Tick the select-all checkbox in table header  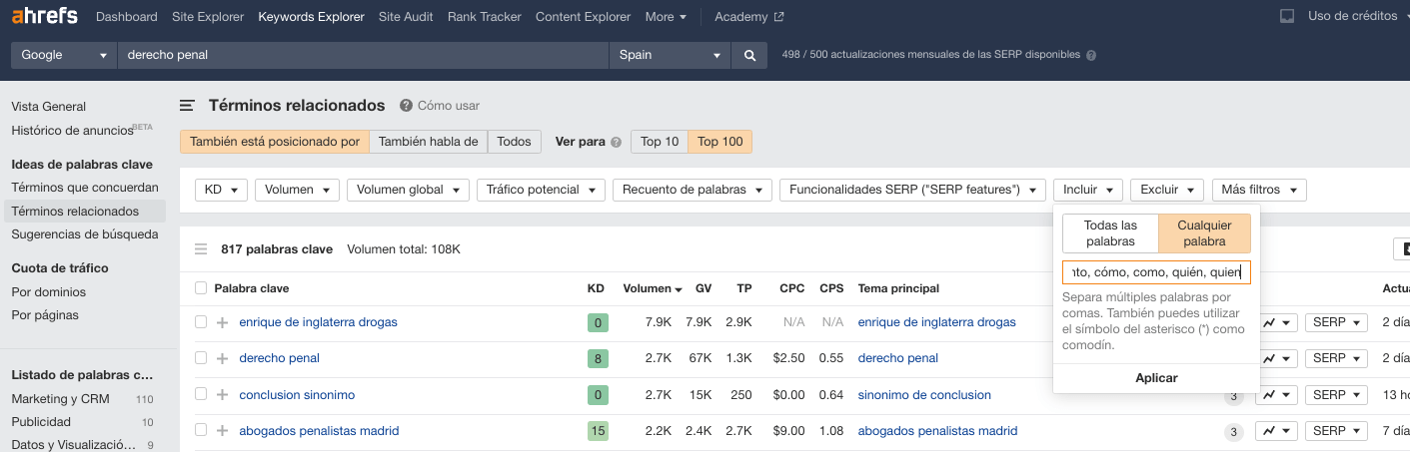[x=201, y=288]
